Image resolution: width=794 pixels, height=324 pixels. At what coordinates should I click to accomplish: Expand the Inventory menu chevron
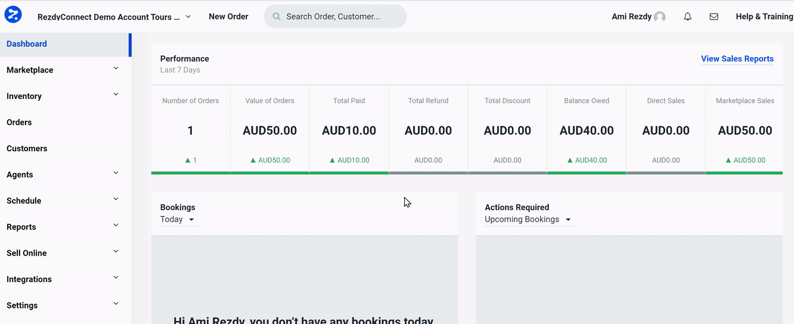(116, 95)
